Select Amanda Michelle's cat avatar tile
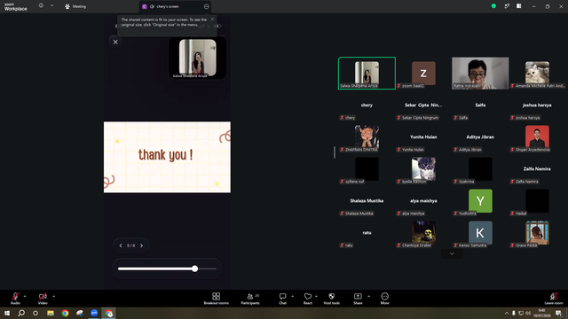Viewport: 568px width, 319px height. pyautogui.click(x=537, y=73)
